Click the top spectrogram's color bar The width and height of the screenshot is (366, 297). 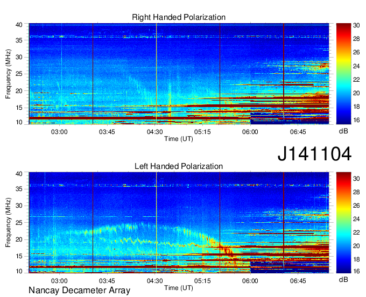(x=343, y=74)
